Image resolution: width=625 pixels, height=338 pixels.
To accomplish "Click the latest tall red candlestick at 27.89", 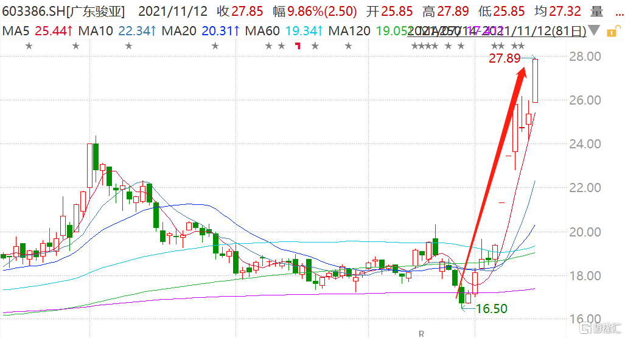I will [x=535, y=80].
